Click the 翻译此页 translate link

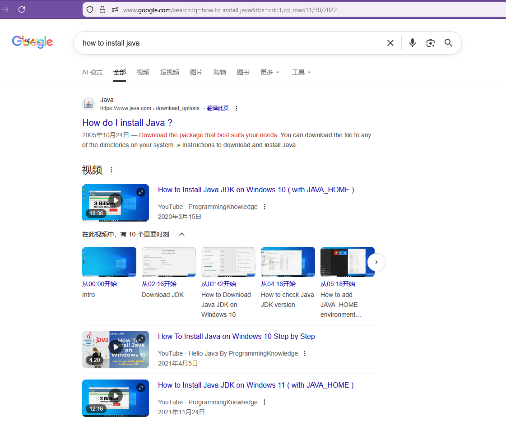(x=218, y=108)
